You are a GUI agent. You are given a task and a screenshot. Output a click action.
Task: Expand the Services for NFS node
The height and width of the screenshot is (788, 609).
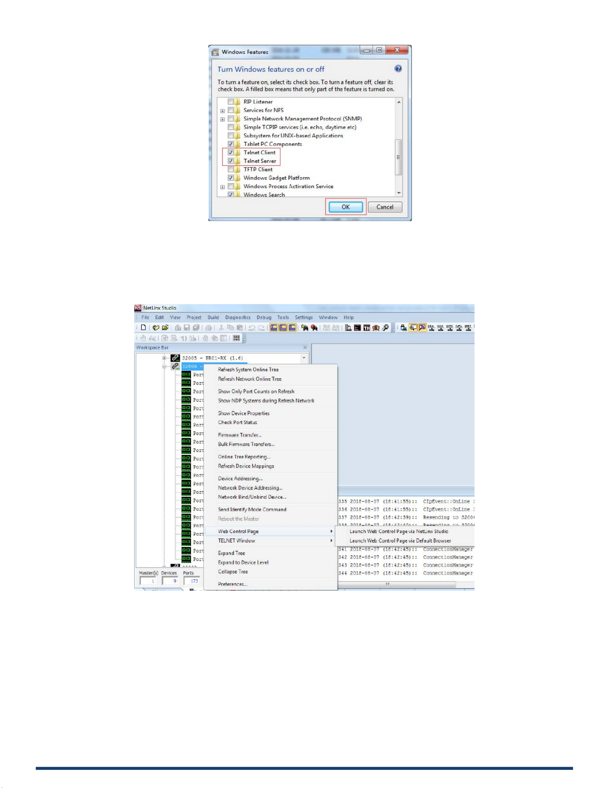(x=222, y=111)
